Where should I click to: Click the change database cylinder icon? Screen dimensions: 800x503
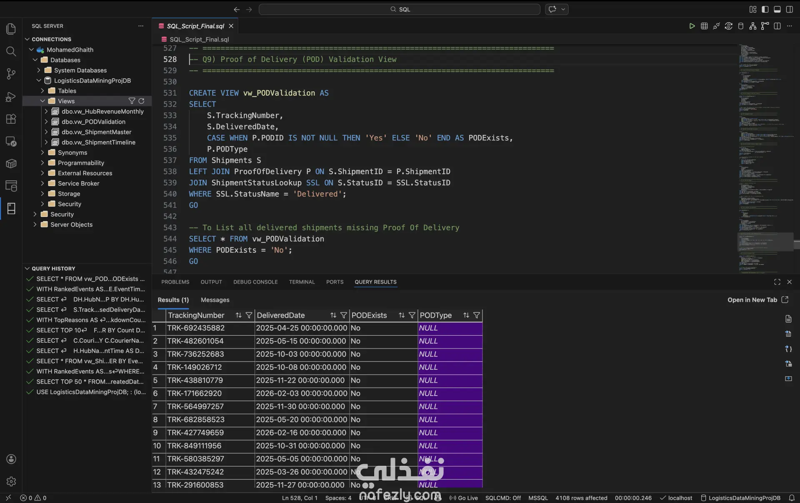pos(740,26)
